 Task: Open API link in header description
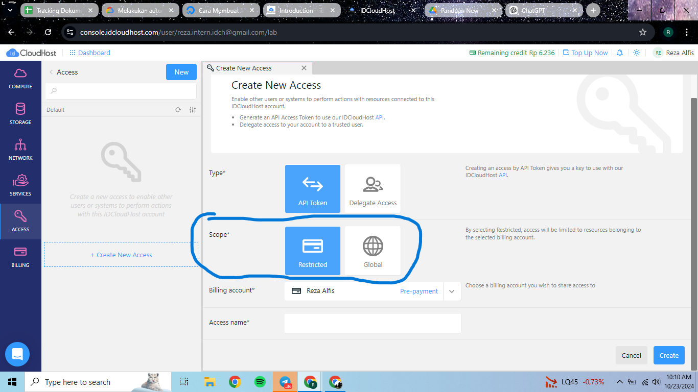point(380,117)
